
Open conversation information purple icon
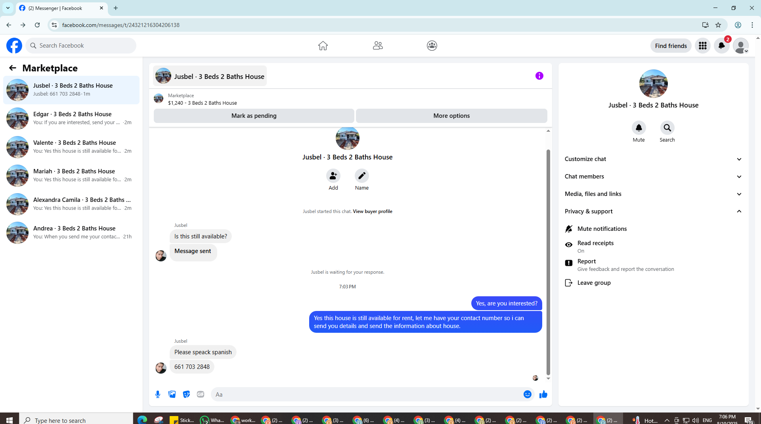(539, 76)
